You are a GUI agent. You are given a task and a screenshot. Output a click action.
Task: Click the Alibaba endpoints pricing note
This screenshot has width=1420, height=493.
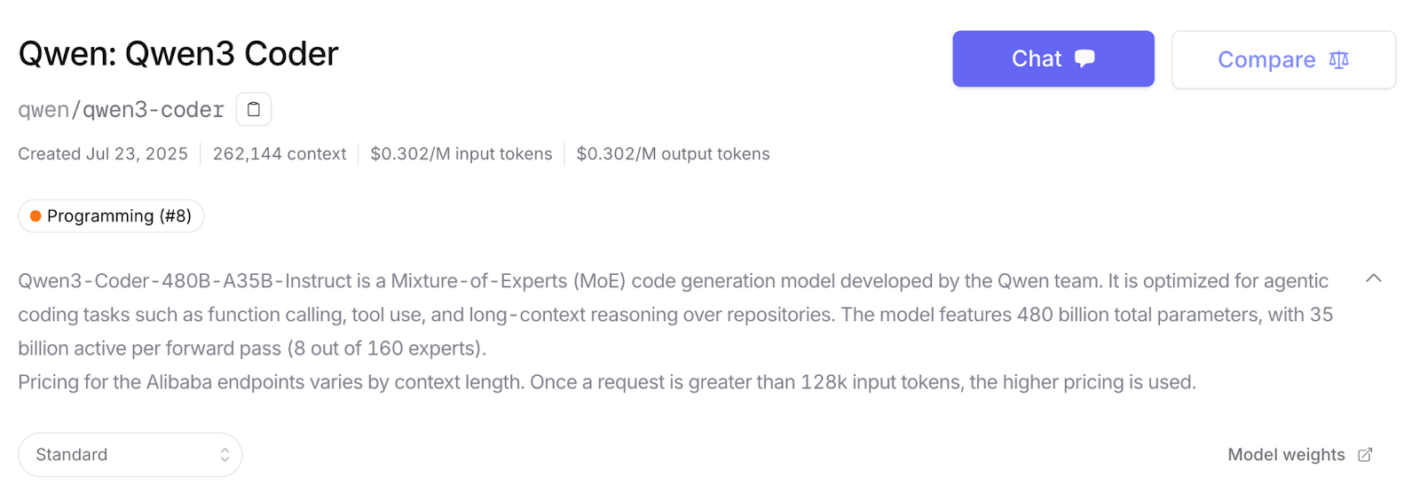pyautogui.click(x=607, y=382)
